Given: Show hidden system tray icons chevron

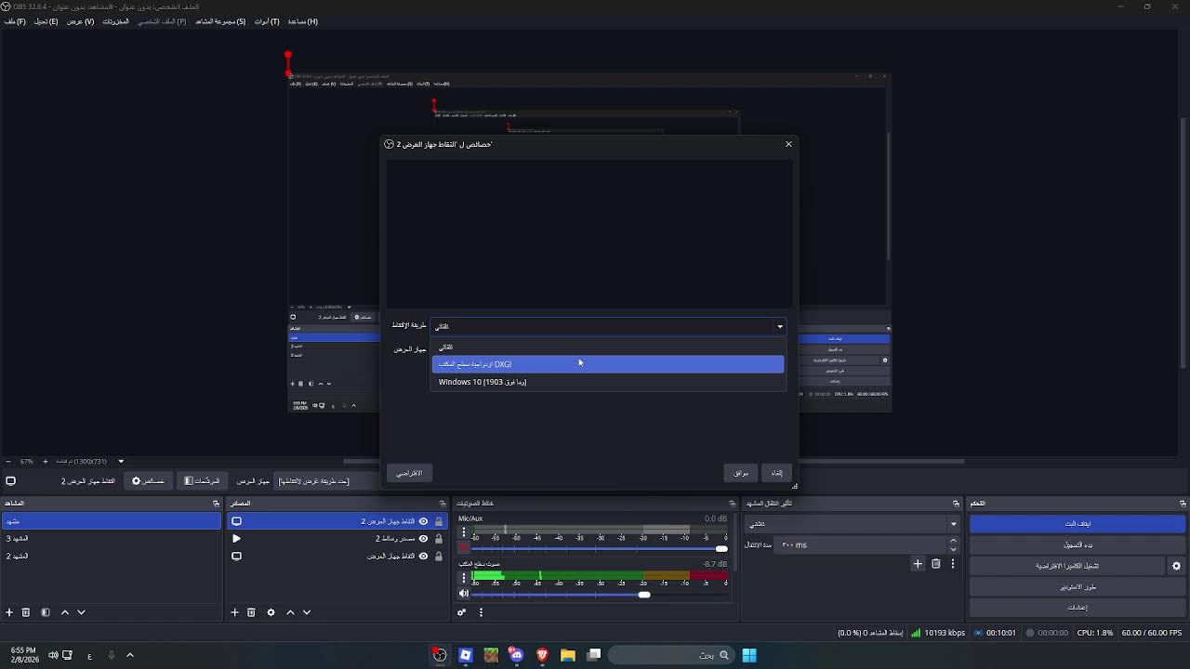Looking at the screenshot, I should (130, 655).
